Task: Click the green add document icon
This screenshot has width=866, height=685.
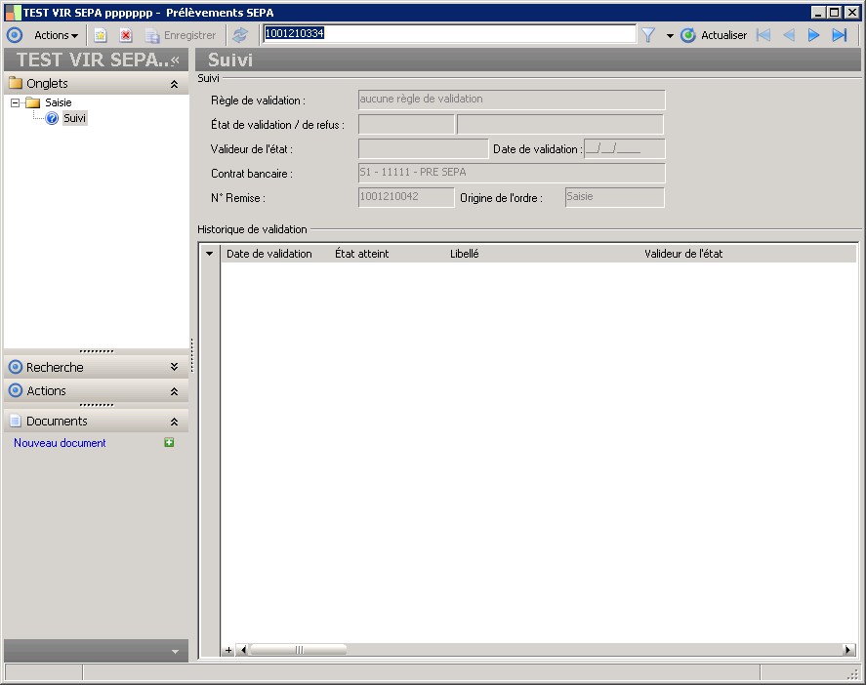Action: [x=169, y=442]
